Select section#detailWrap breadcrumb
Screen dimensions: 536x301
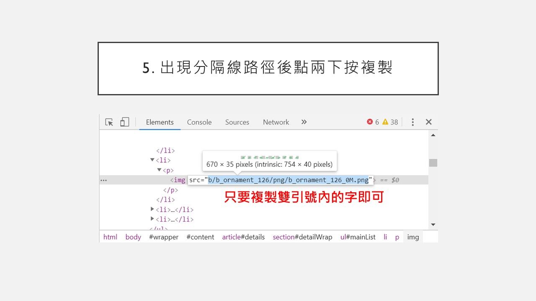(x=302, y=237)
